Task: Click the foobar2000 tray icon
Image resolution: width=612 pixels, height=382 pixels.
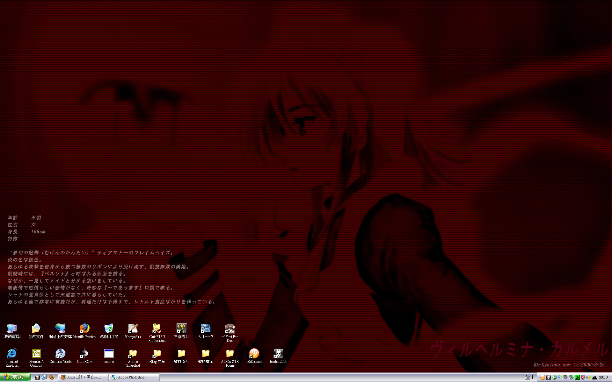Action: [x=549, y=377]
